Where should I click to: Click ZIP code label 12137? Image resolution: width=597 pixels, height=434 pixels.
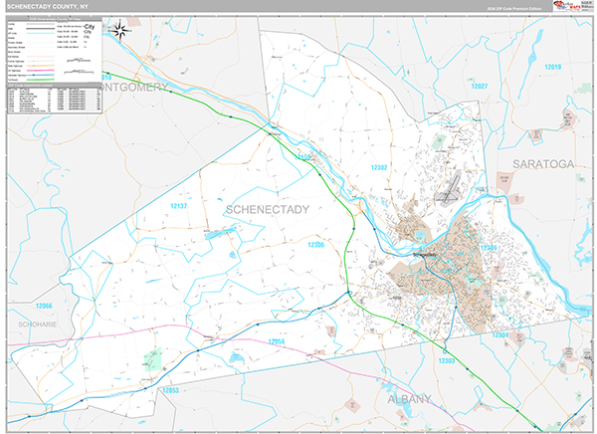[x=178, y=206]
